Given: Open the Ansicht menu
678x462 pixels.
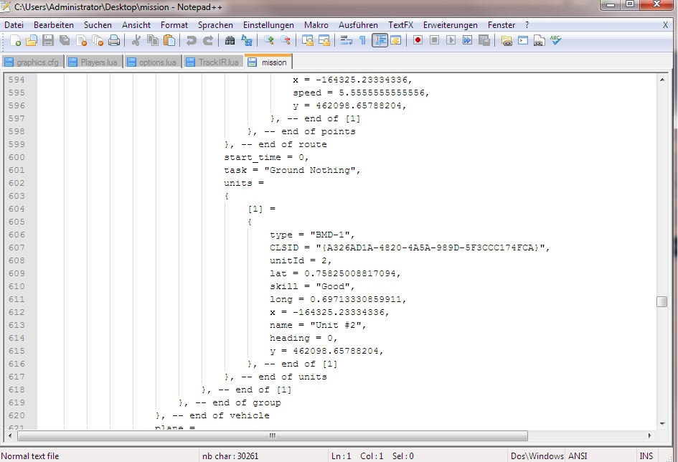Looking at the screenshot, I should coord(136,25).
